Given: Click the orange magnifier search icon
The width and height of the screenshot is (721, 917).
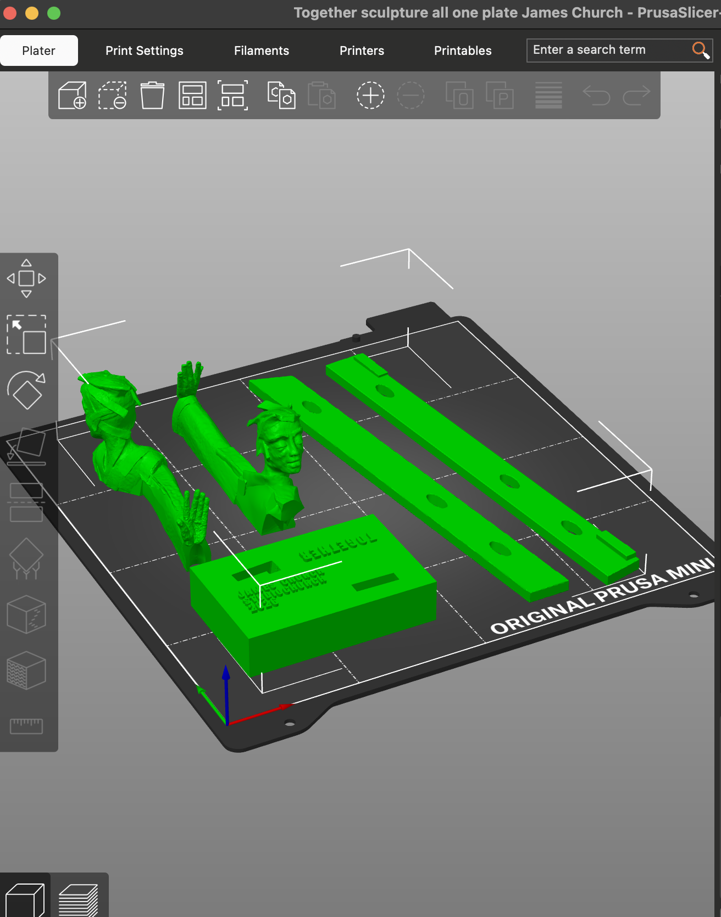Looking at the screenshot, I should click(x=701, y=50).
